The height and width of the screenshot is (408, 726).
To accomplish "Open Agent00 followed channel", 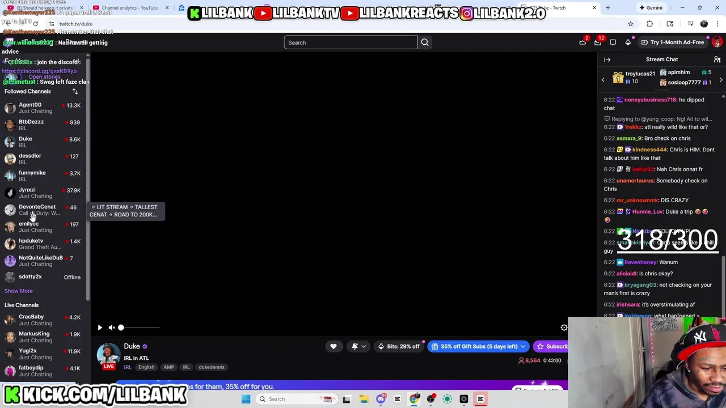I will [44, 108].
